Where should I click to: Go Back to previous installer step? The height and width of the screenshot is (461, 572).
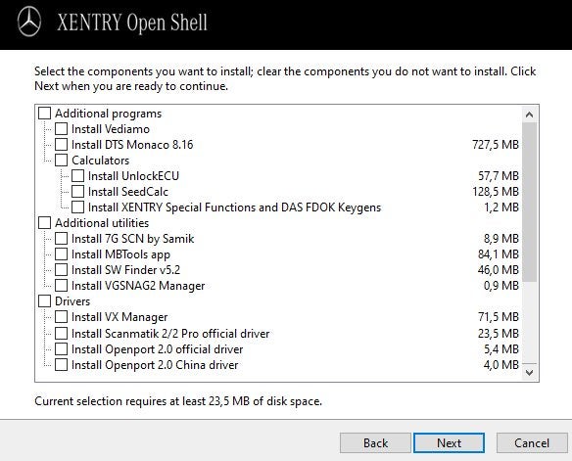(x=375, y=443)
